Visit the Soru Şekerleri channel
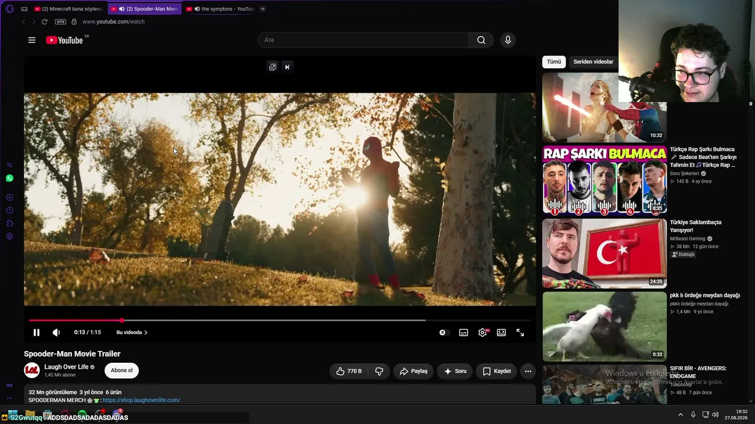The width and height of the screenshot is (755, 424). point(684,174)
